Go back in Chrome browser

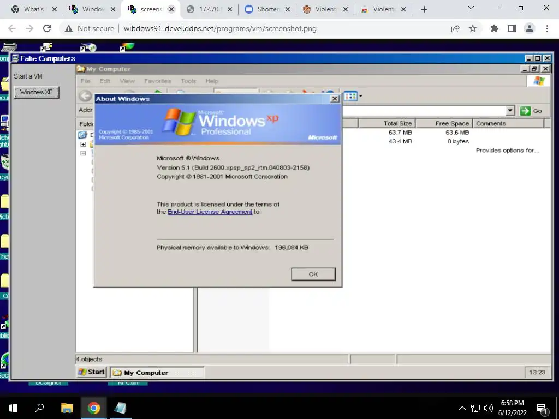point(12,28)
